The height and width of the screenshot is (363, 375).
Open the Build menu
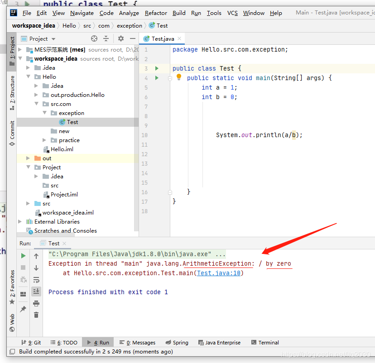179,13
